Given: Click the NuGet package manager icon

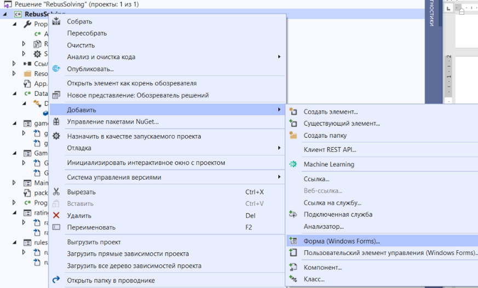Looking at the screenshot, I should pos(56,122).
